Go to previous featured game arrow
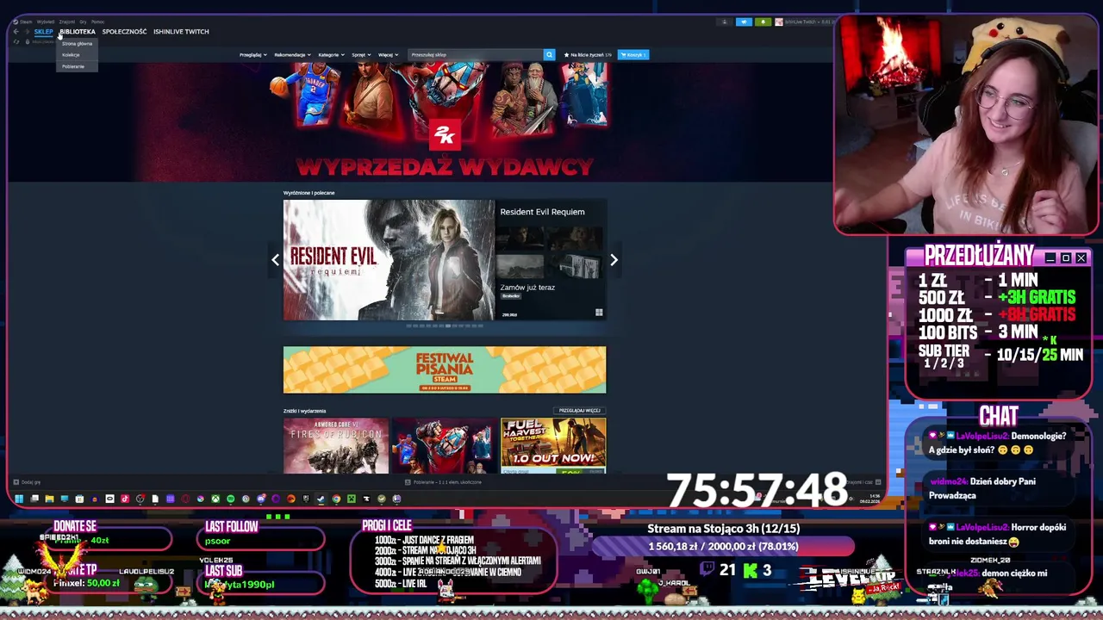The image size is (1103, 620). pos(275,260)
